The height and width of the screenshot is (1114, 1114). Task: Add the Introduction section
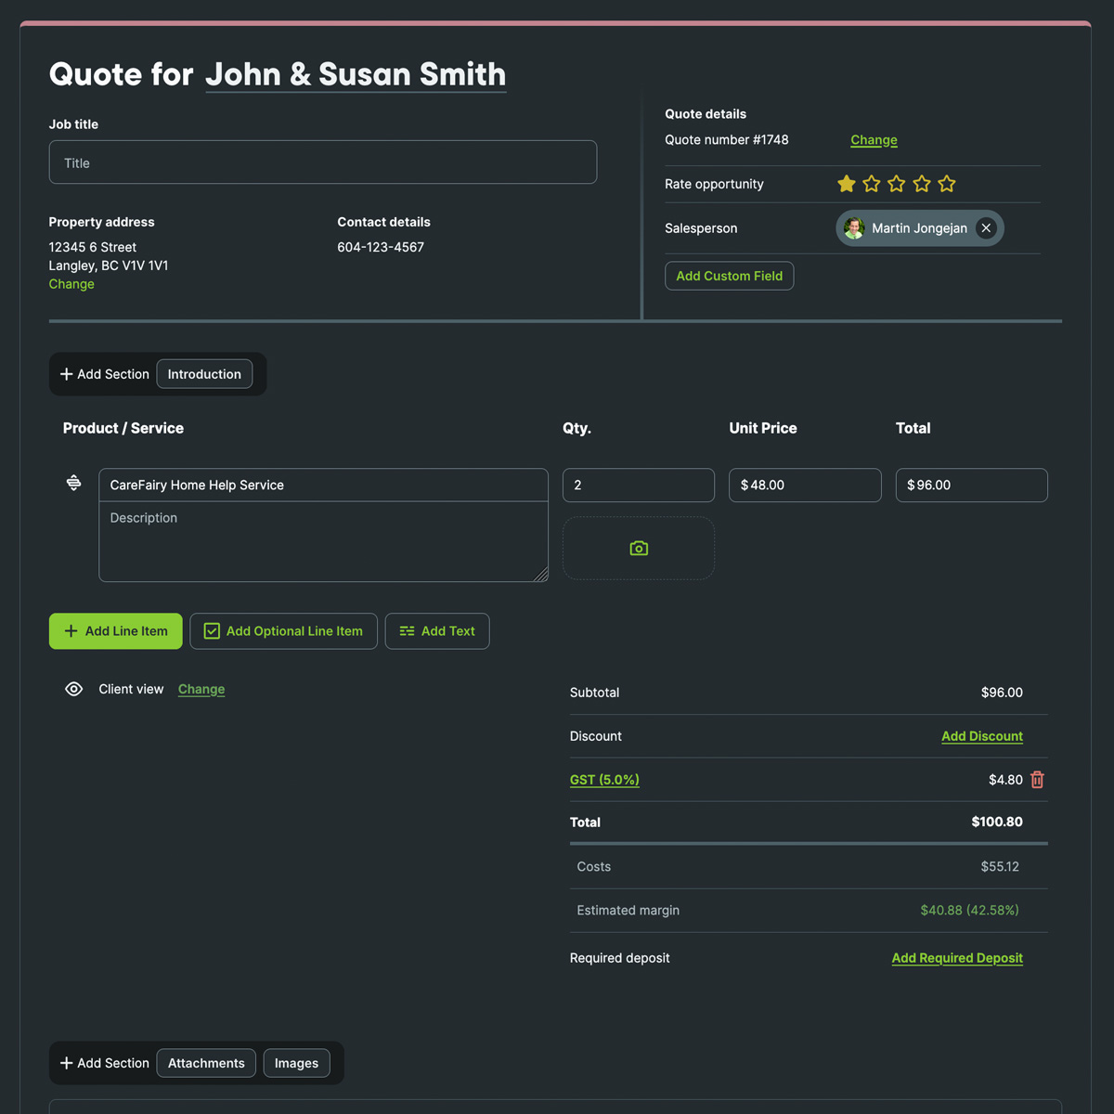(x=204, y=374)
